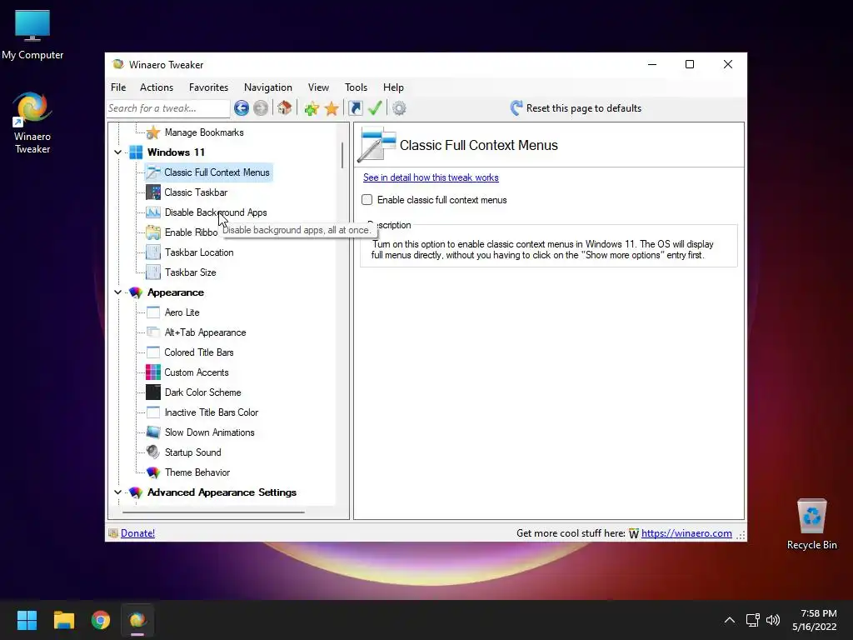Click the create shortcut toolbar icon
The width and height of the screenshot is (853, 640).
pos(355,108)
